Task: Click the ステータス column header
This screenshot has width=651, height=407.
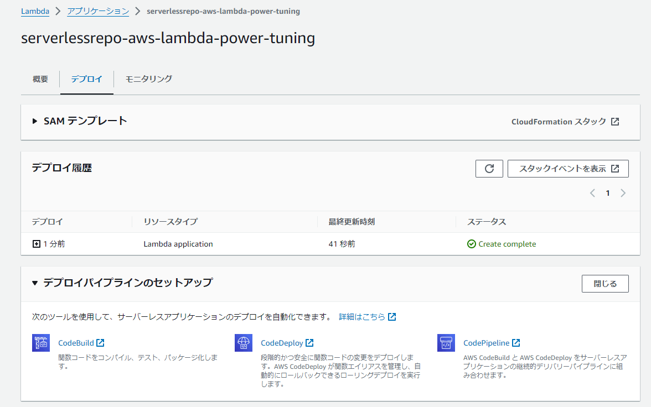Action: [x=487, y=222]
